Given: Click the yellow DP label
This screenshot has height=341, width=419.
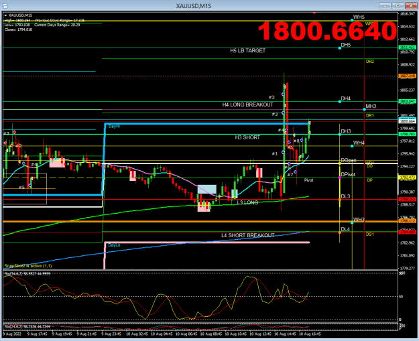Looking at the screenshot, I should (369, 180).
